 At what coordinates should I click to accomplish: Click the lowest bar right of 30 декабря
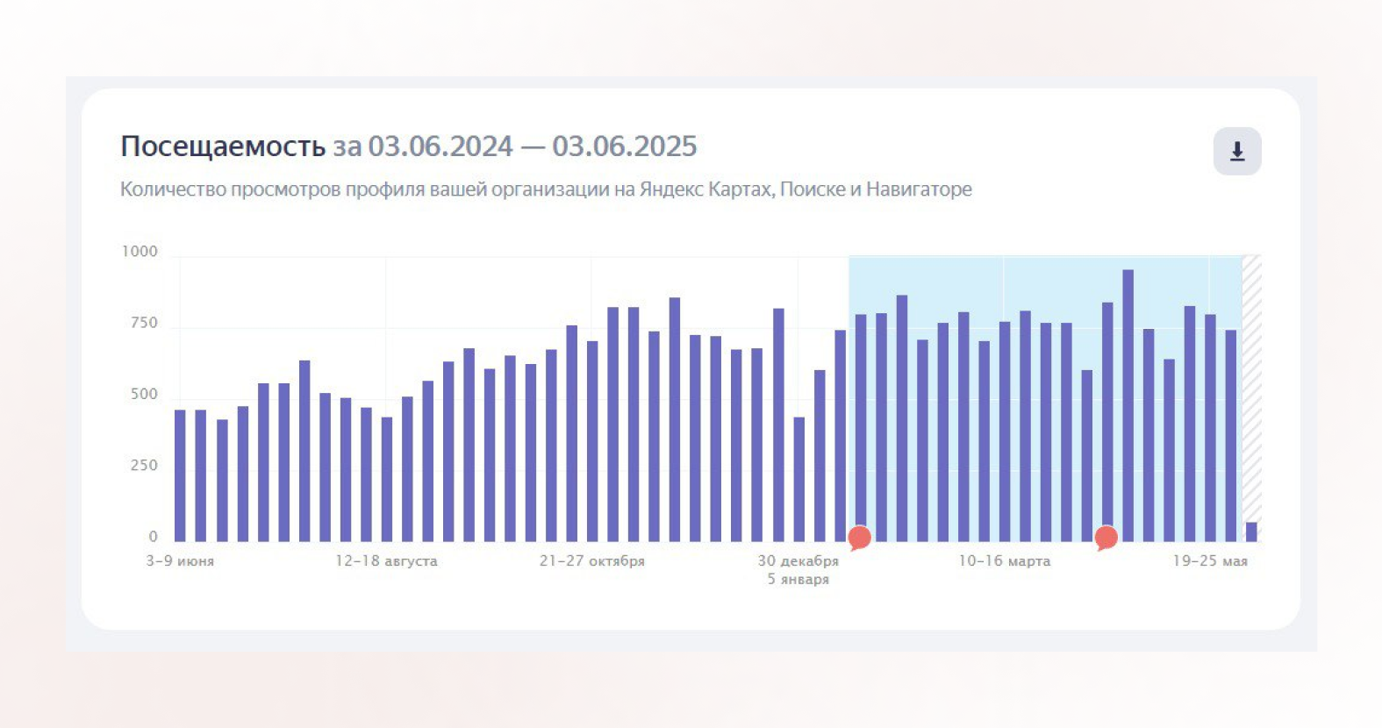click(x=798, y=479)
